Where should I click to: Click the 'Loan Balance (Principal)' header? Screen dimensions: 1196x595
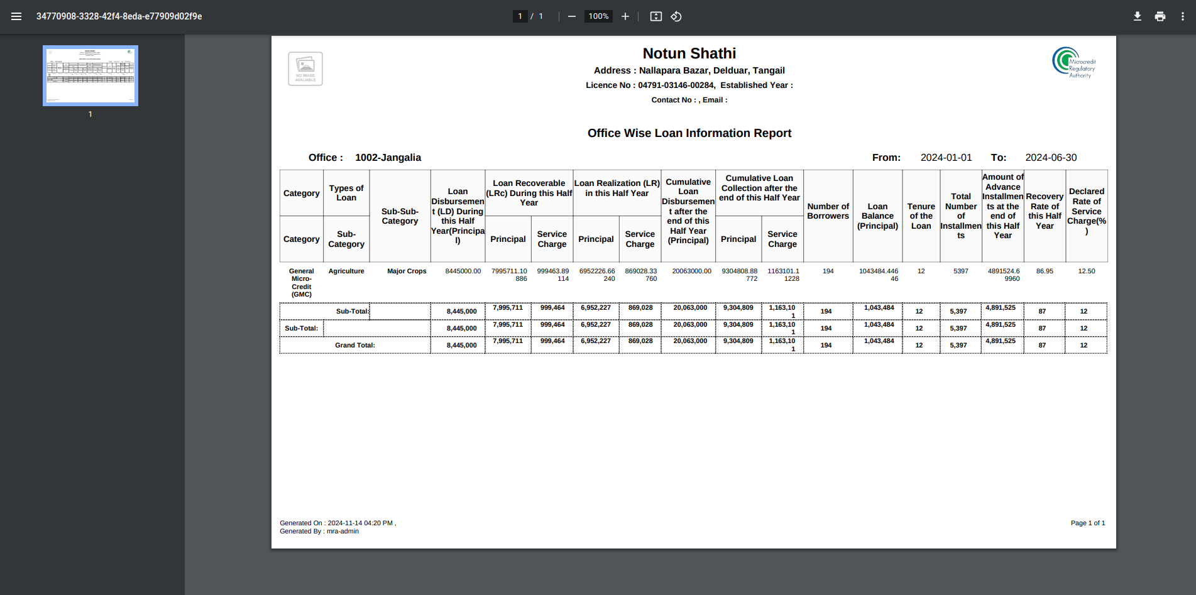coord(877,216)
